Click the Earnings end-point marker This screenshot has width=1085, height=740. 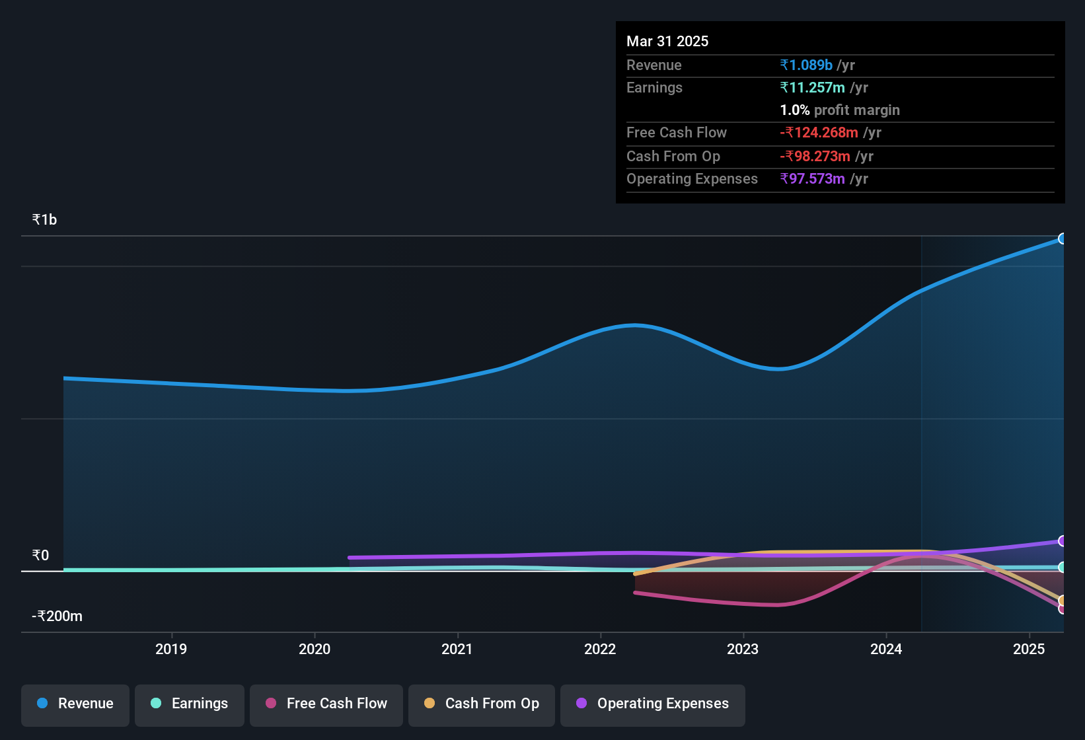coord(1063,567)
